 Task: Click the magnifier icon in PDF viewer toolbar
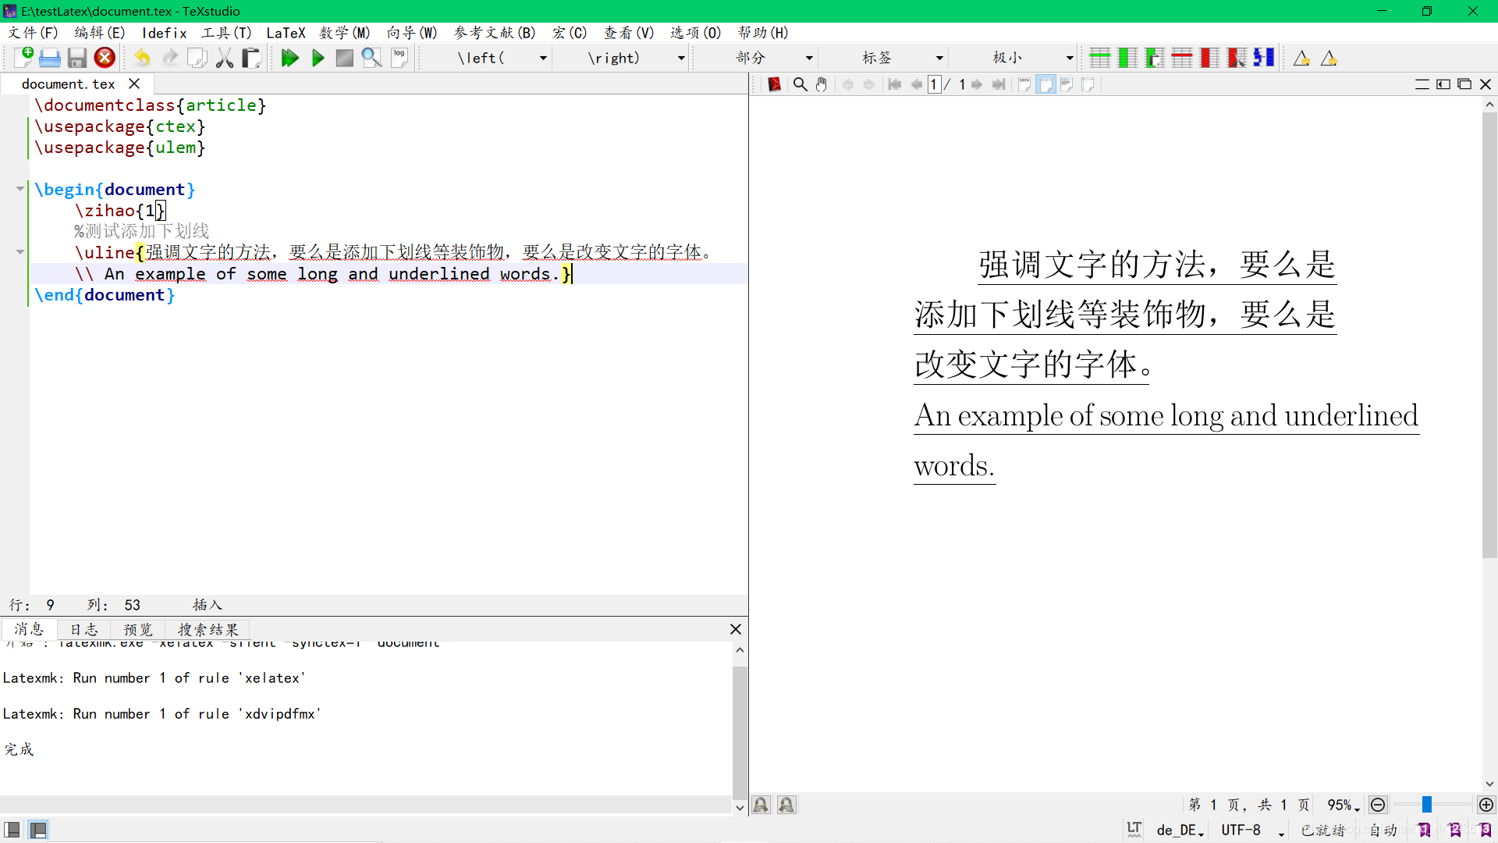pyautogui.click(x=800, y=84)
